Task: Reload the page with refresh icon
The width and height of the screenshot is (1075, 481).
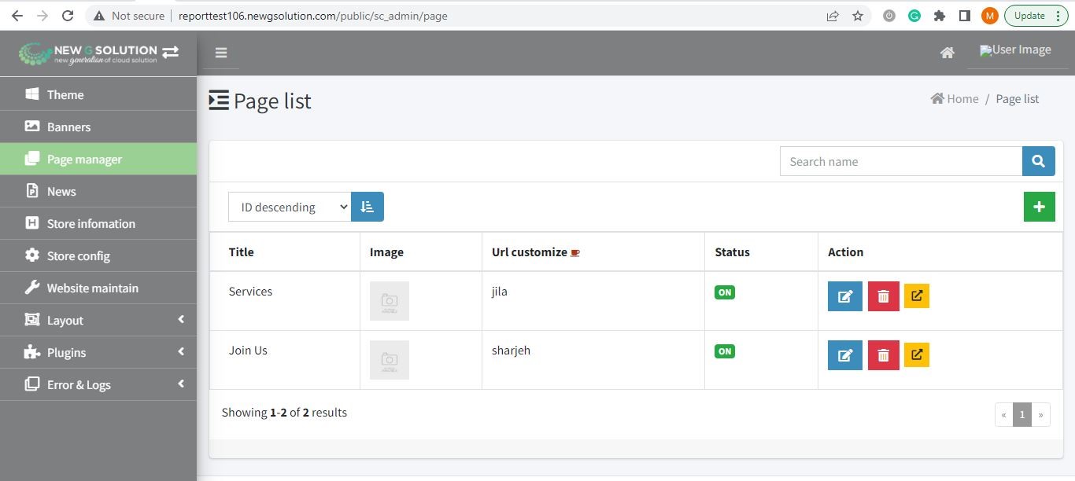Action: pyautogui.click(x=68, y=16)
